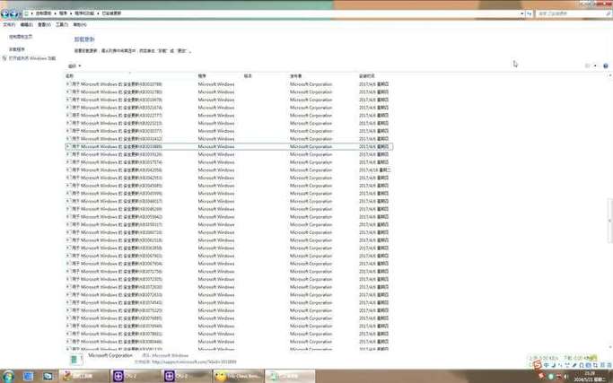
Task: Expand the address bar history dropdown arrow
Action: [522, 13]
